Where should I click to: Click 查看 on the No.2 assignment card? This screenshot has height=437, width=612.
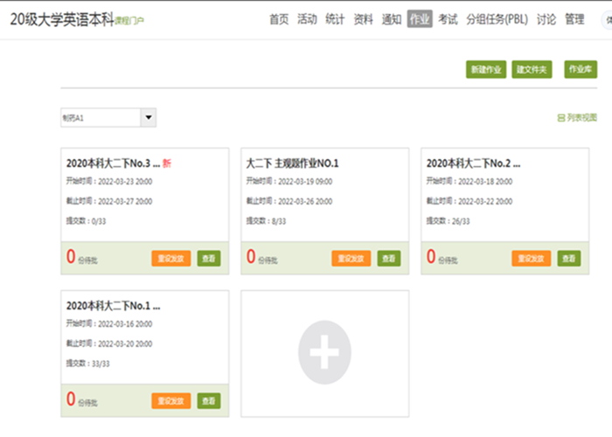pos(569,258)
